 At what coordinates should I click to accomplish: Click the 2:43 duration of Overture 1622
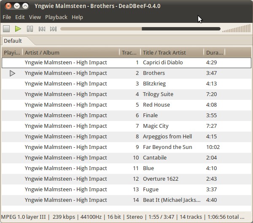point(211,179)
